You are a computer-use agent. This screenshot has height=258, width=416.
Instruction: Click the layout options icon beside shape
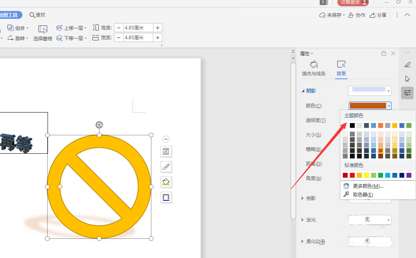point(166,151)
